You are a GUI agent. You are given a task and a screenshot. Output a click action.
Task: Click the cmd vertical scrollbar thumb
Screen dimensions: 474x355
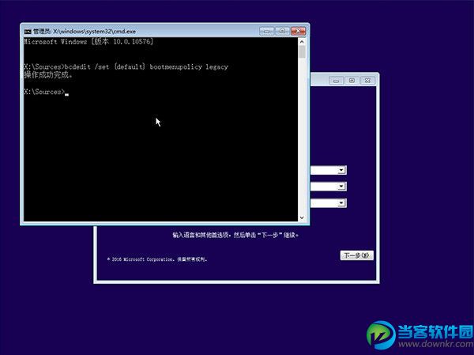pyautogui.click(x=302, y=52)
